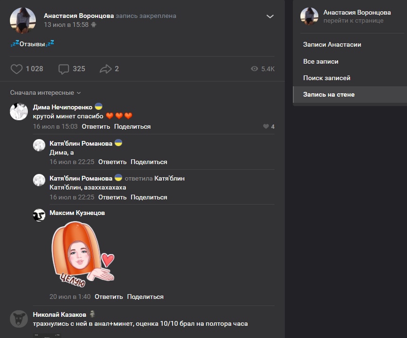This screenshot has width=407, height=338.
Task: Open Анастасия Воронцова's post avatar
Action: (x=23, y=20)
